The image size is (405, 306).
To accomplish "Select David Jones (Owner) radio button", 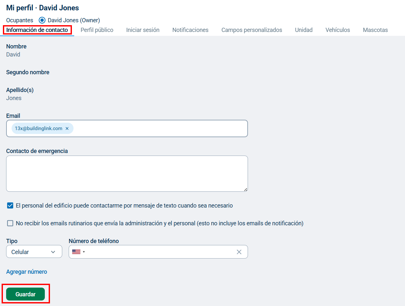I will [42, 20].
